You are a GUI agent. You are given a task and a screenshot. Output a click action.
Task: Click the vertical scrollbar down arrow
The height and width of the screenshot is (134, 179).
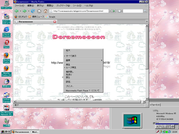tap(147, 99)
